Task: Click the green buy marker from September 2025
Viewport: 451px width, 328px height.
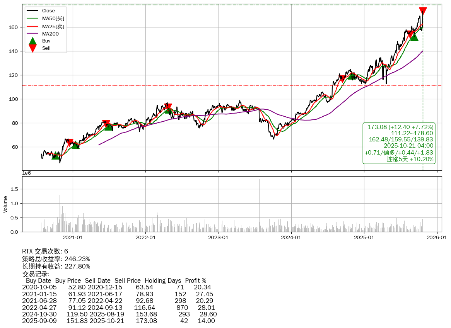Action: pos(414,37)
